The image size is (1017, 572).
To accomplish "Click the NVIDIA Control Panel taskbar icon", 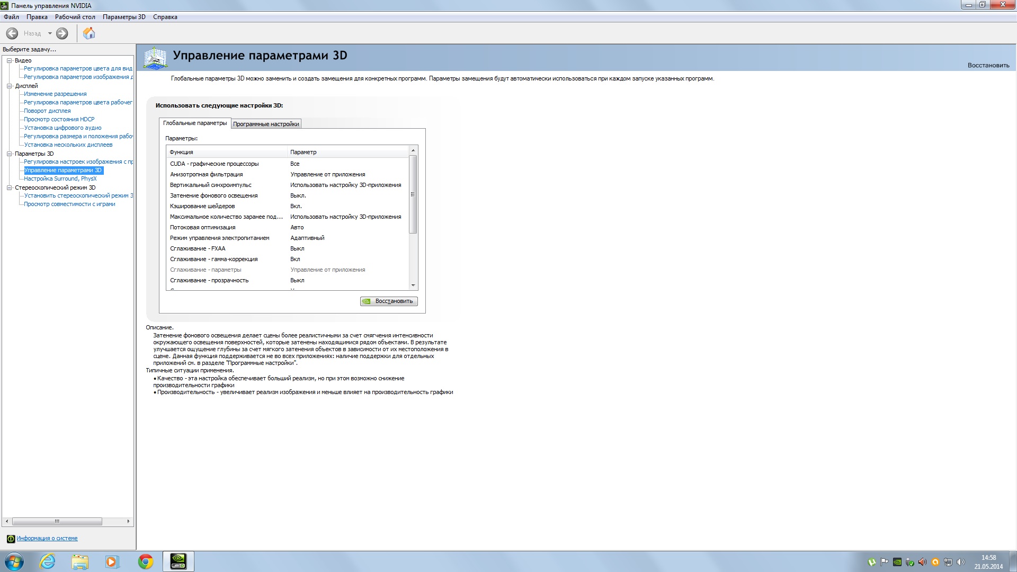I will [x=178, y=561].
